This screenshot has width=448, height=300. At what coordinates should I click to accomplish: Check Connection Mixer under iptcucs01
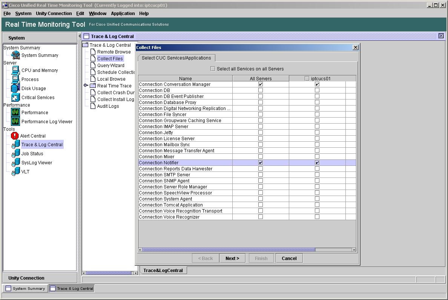coord(317,156)
